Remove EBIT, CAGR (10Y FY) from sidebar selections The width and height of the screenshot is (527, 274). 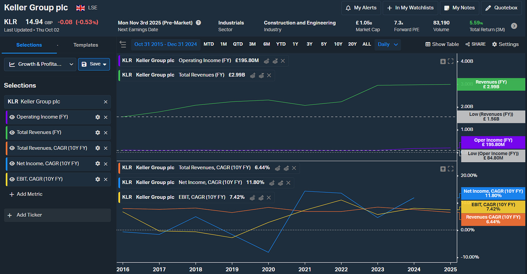tap(106, 179)
